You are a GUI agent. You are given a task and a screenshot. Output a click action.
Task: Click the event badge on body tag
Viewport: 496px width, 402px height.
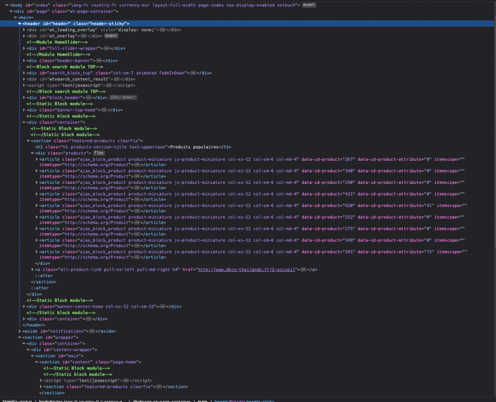[309, 5]
